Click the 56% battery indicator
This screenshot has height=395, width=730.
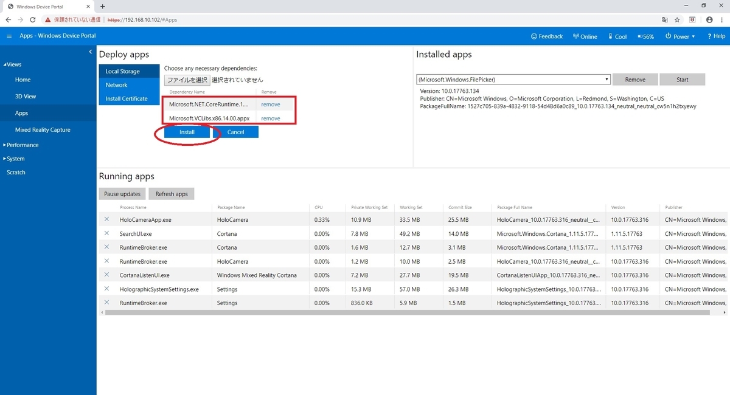645,36
